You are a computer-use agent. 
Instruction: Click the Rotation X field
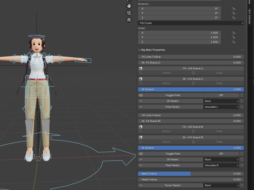tap(179, 9)
